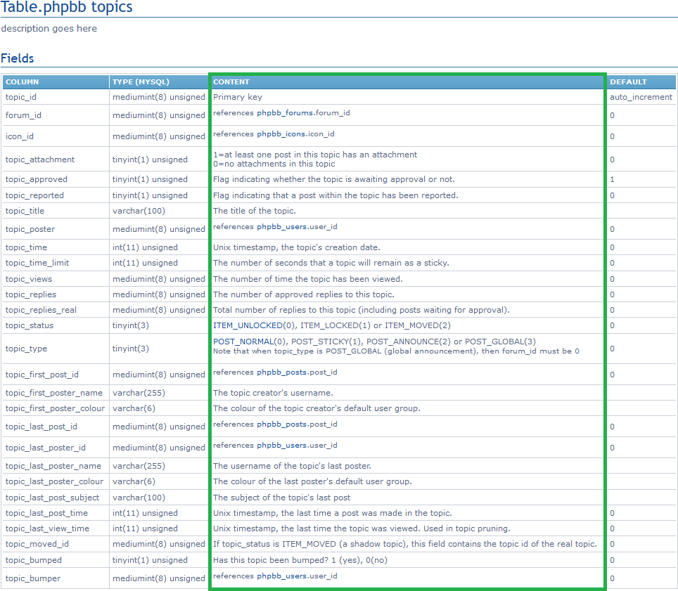The image size is (678, 591).
Task: Click the TYPE (MYSQL) column header
Action: (x=141, y=82)
